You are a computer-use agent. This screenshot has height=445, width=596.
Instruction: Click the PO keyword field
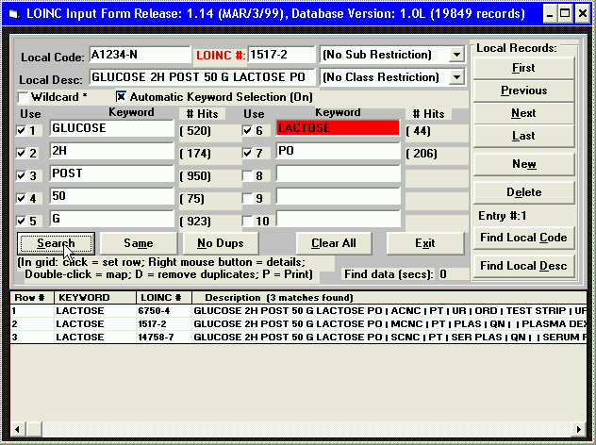[x=338, y=151]
